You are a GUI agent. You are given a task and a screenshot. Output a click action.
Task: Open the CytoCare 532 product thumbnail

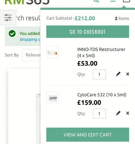(x=52, y=98)
